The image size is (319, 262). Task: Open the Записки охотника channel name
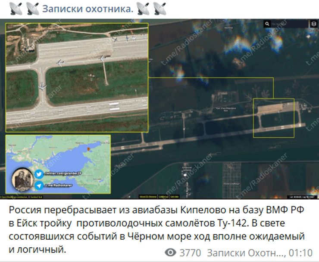click(88, 9)
